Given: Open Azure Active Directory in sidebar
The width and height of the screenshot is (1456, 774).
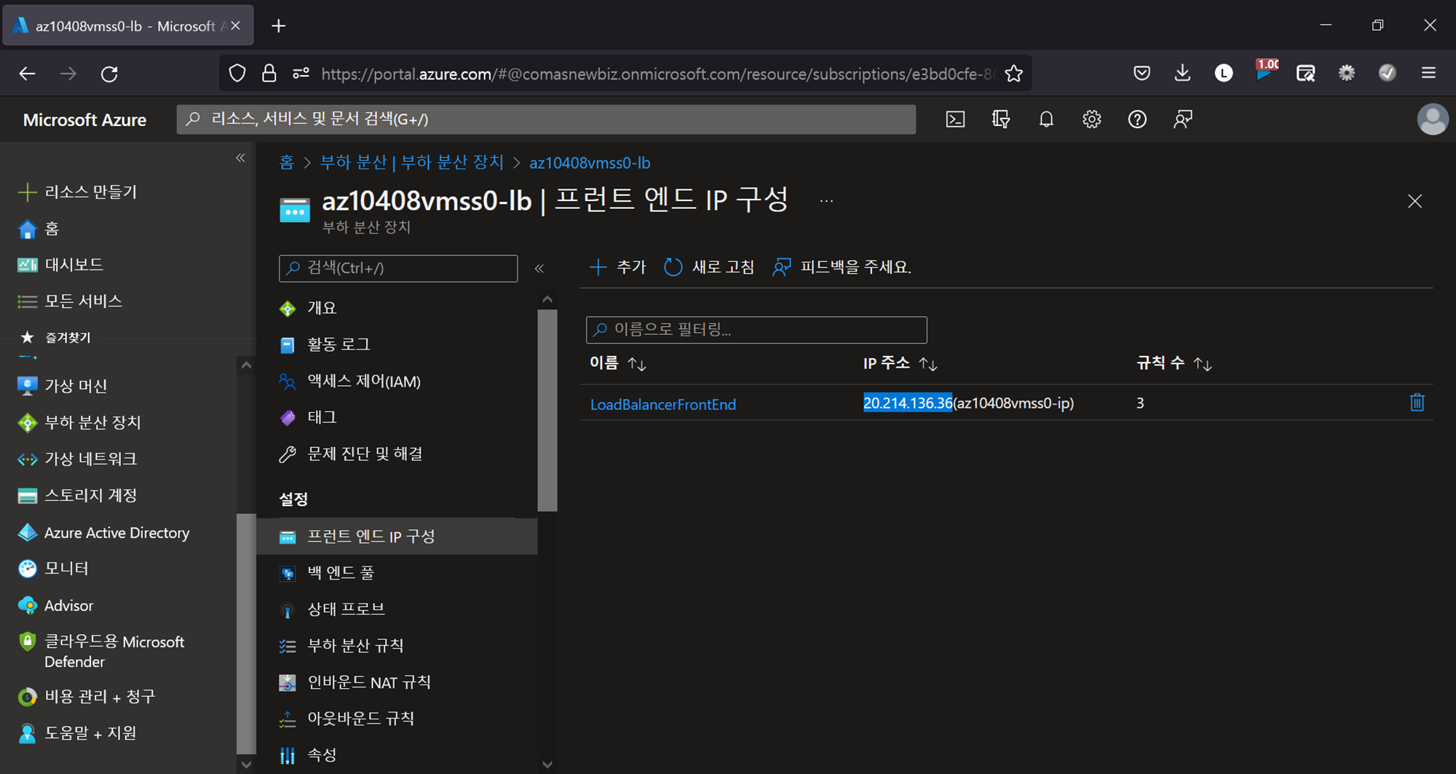Looking at the screenshot, I should [103, 532].
